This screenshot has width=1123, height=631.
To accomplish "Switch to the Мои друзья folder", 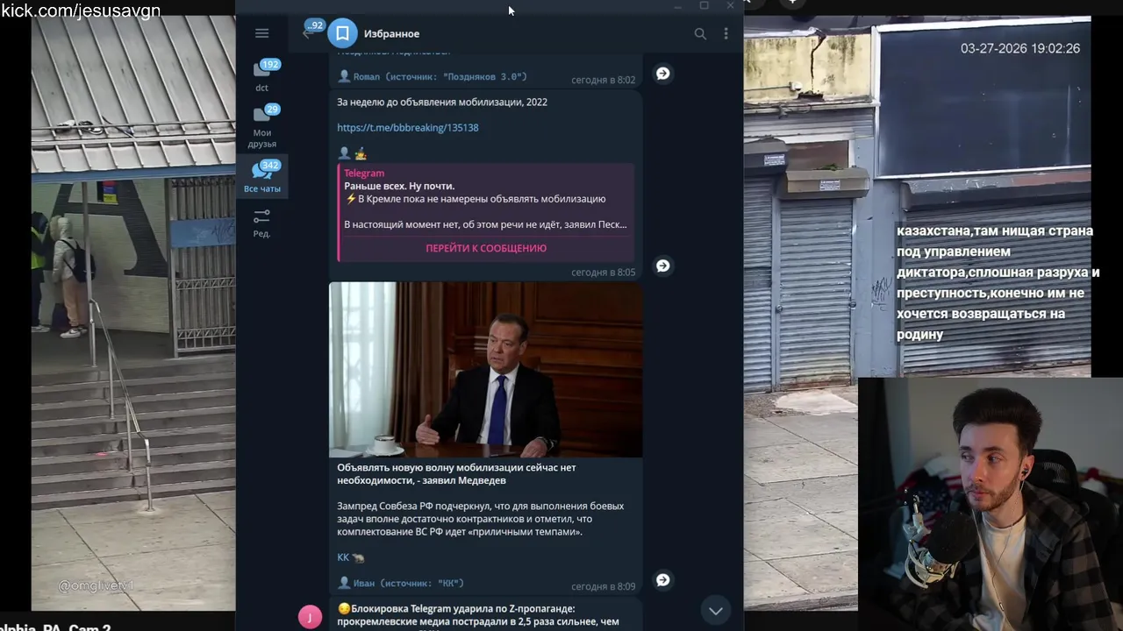I will [261, 126].
